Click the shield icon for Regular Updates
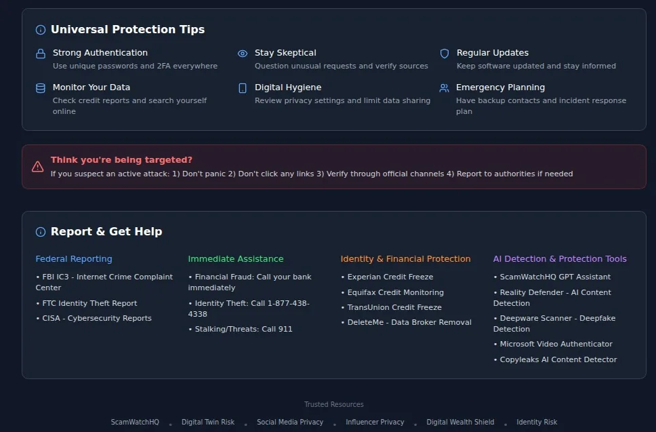This screenshot has width=656, height=432. pyautogui.click(x=445, y=54)
